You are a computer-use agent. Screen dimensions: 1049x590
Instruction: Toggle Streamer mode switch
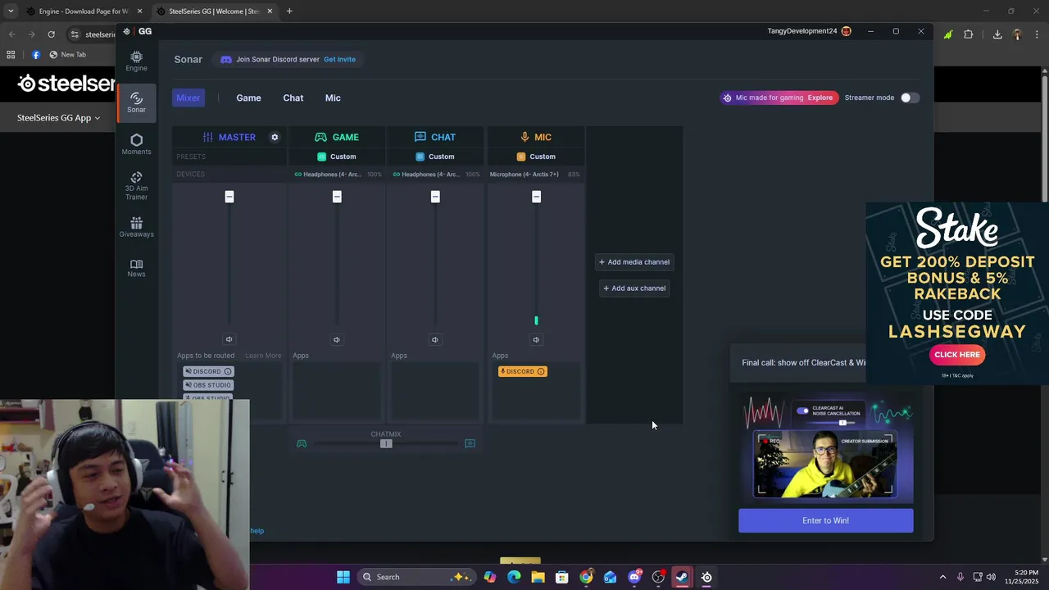click(910, 98)
